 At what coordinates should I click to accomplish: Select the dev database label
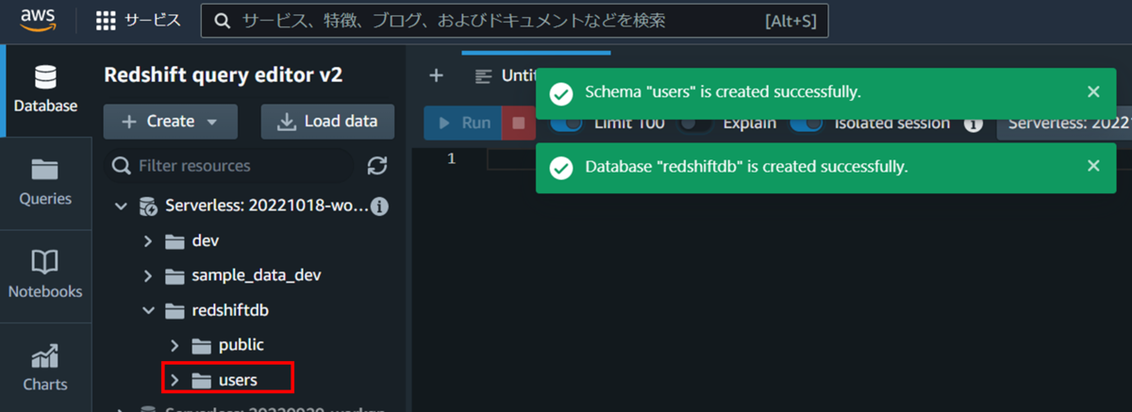coord(205,240)
